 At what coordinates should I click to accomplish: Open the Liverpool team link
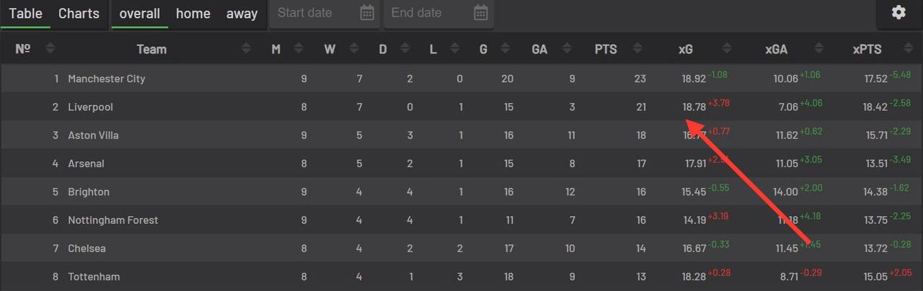90,107
